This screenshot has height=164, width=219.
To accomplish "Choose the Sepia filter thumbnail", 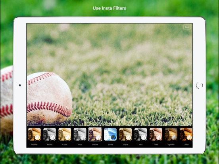I will point(125,134).
